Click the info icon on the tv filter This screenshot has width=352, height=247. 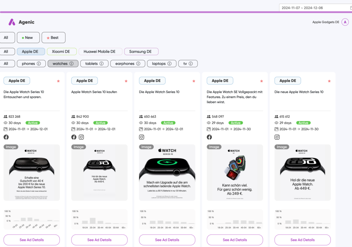(190, 63)
